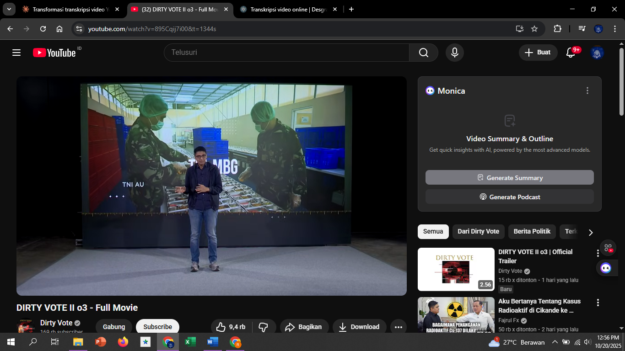Download the video

(359, 327)
